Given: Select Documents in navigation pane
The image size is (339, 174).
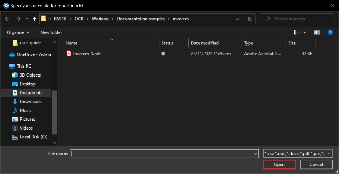Looking at the screenshot, I should point(26,93).
